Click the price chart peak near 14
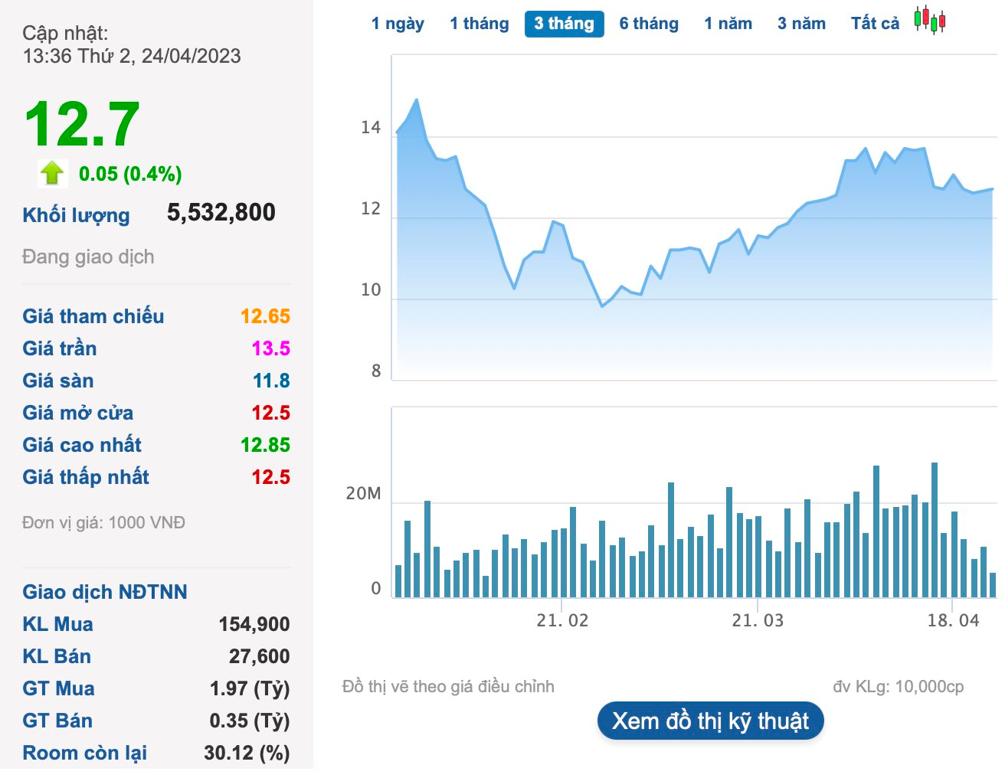 (417, 100)
